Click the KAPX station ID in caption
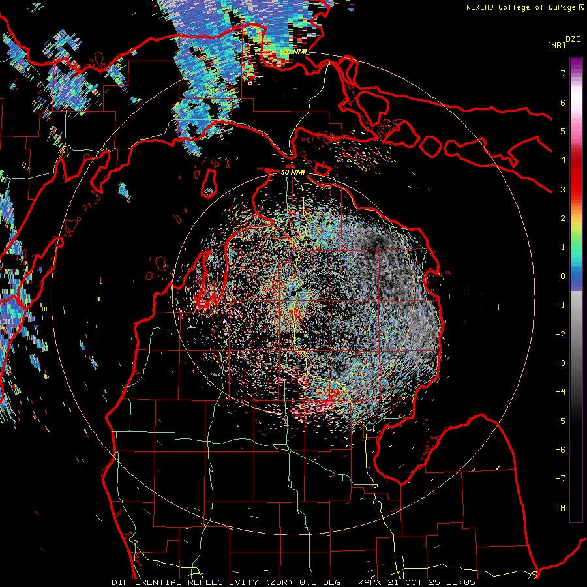The image size is (587, 587). coord(370,582)
